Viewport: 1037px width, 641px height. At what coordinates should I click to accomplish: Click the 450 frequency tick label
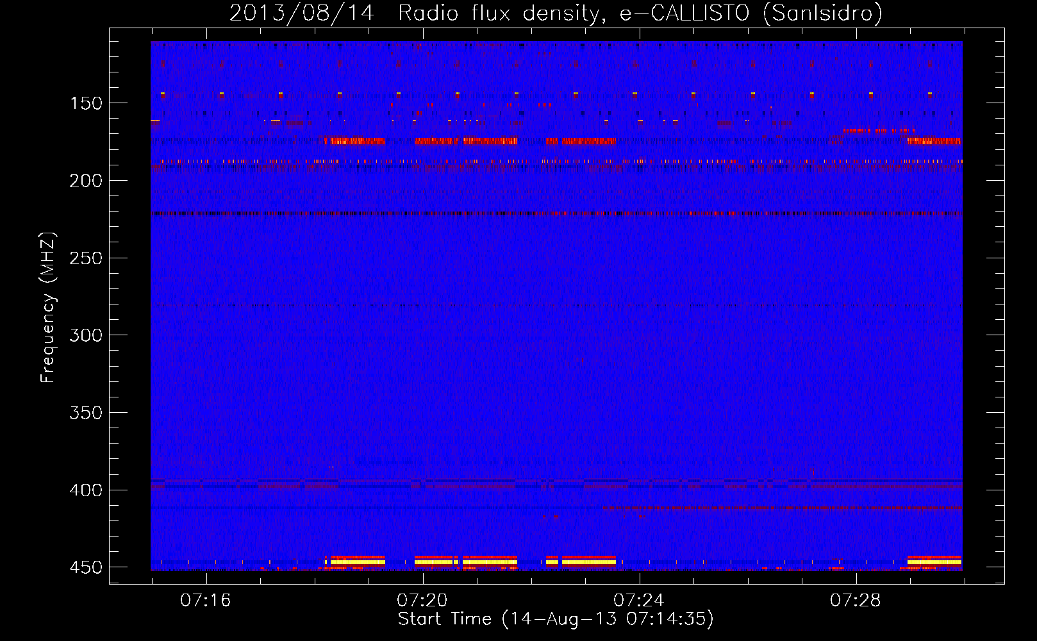pyautogui.click(x=86, y=568)
